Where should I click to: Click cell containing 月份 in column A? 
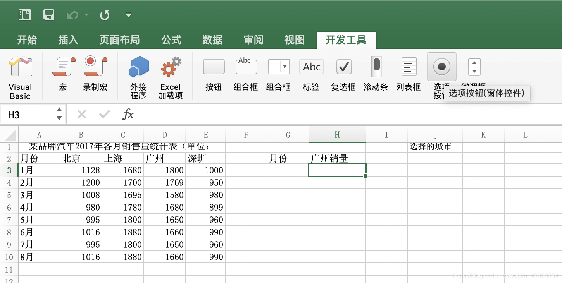click(x=39, y=158)
